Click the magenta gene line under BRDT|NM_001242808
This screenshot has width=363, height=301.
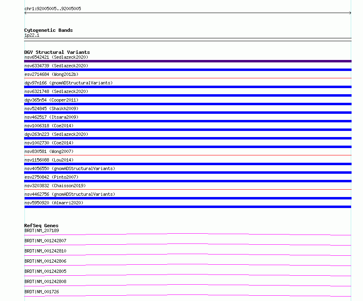[x=188, y=285]
